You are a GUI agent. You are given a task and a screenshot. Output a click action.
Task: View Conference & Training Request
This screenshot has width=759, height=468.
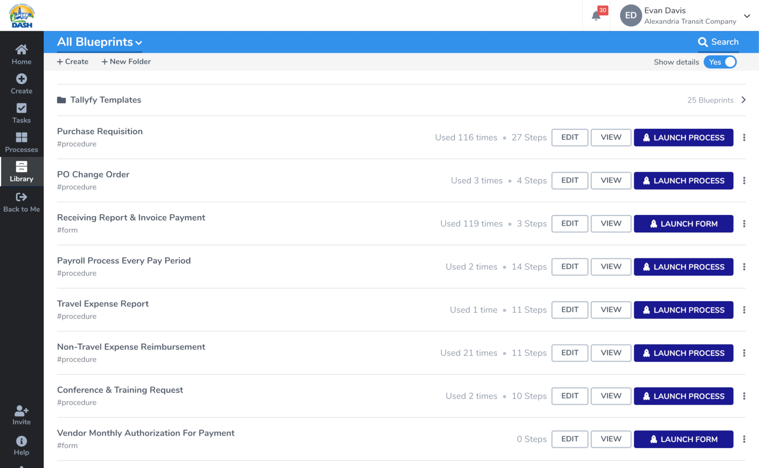(x=611, y=396)
